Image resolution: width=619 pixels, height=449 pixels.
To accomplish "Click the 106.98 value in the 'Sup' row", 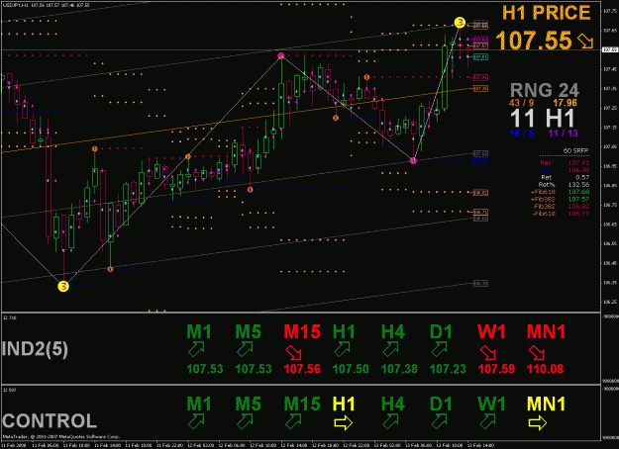I will (578, 170).
